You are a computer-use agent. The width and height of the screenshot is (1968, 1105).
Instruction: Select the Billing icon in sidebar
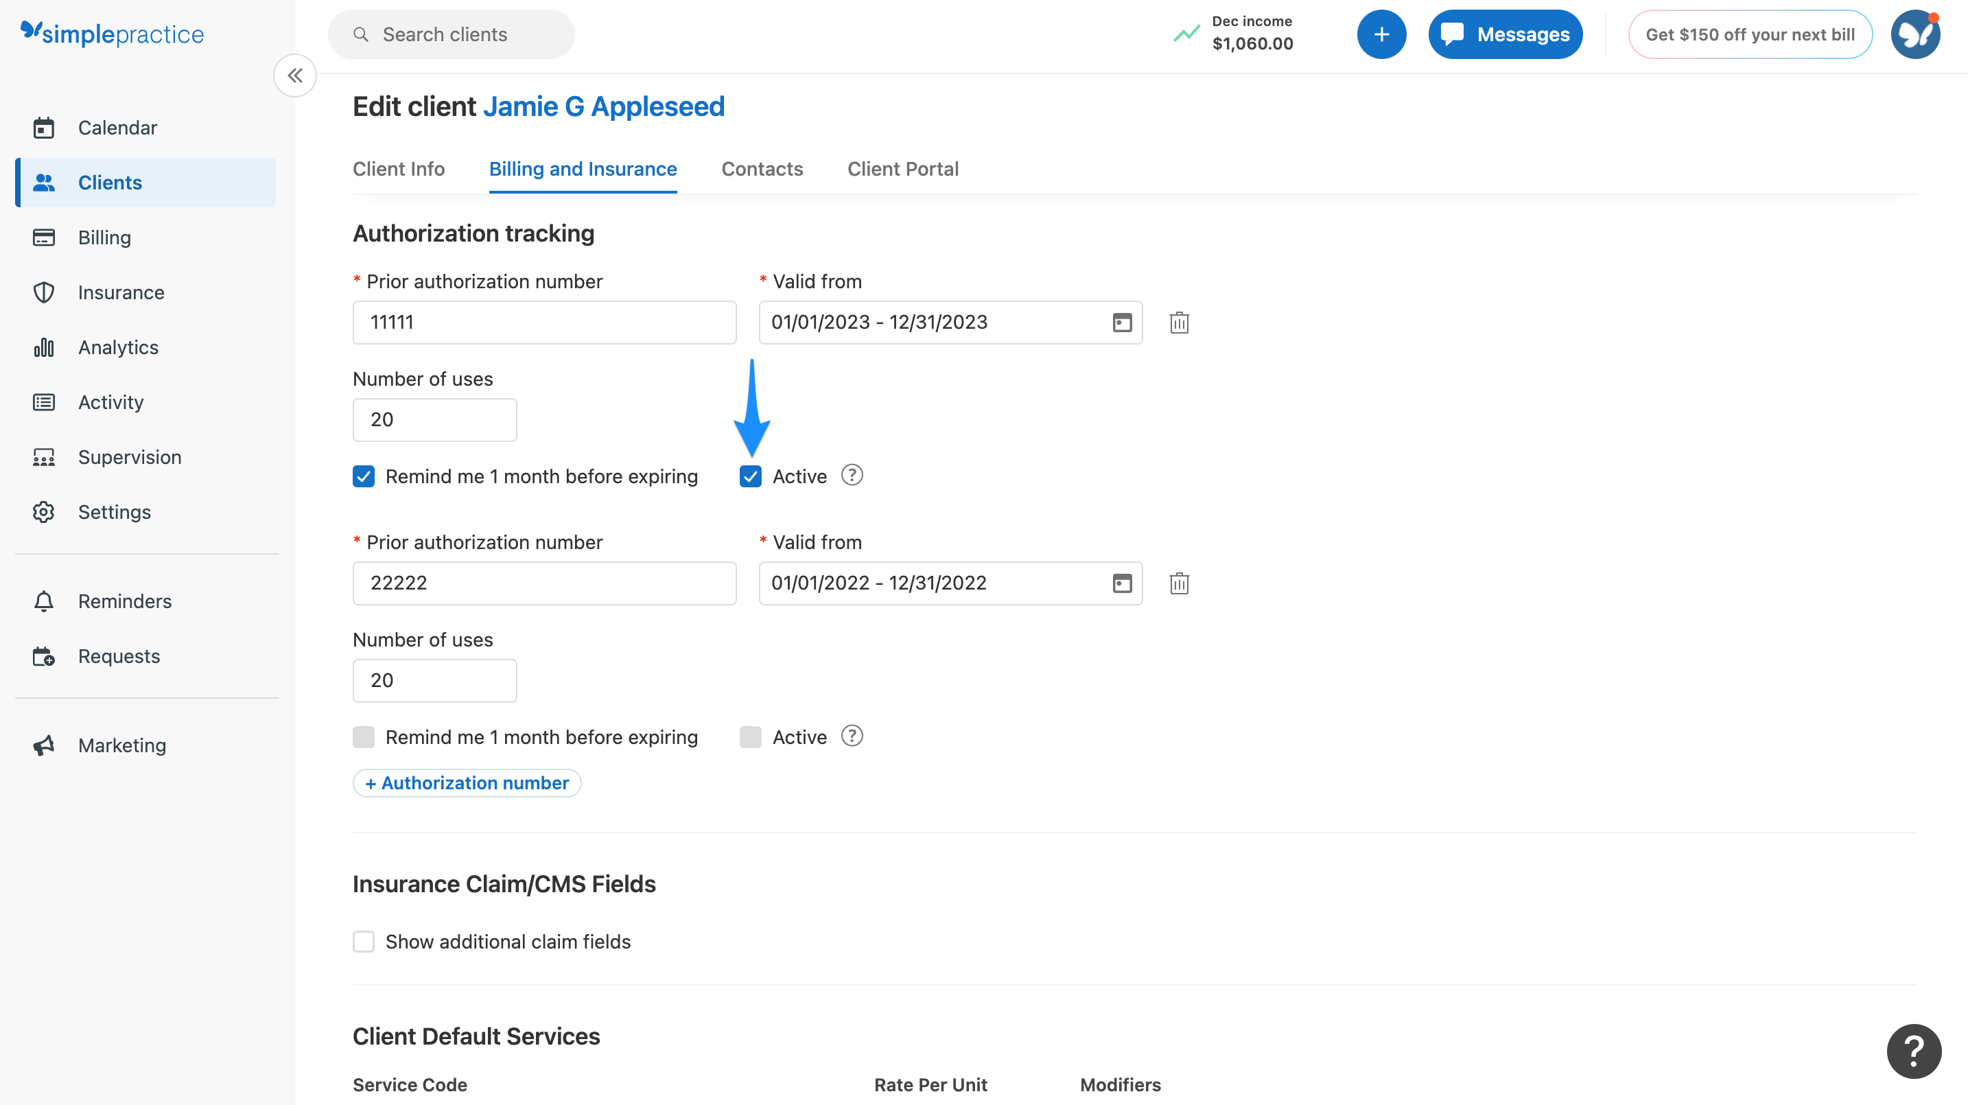click(x=106, y=237)
